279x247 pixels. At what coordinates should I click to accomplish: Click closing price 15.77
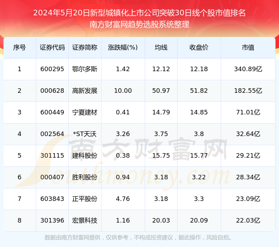(x=199, y=156)
